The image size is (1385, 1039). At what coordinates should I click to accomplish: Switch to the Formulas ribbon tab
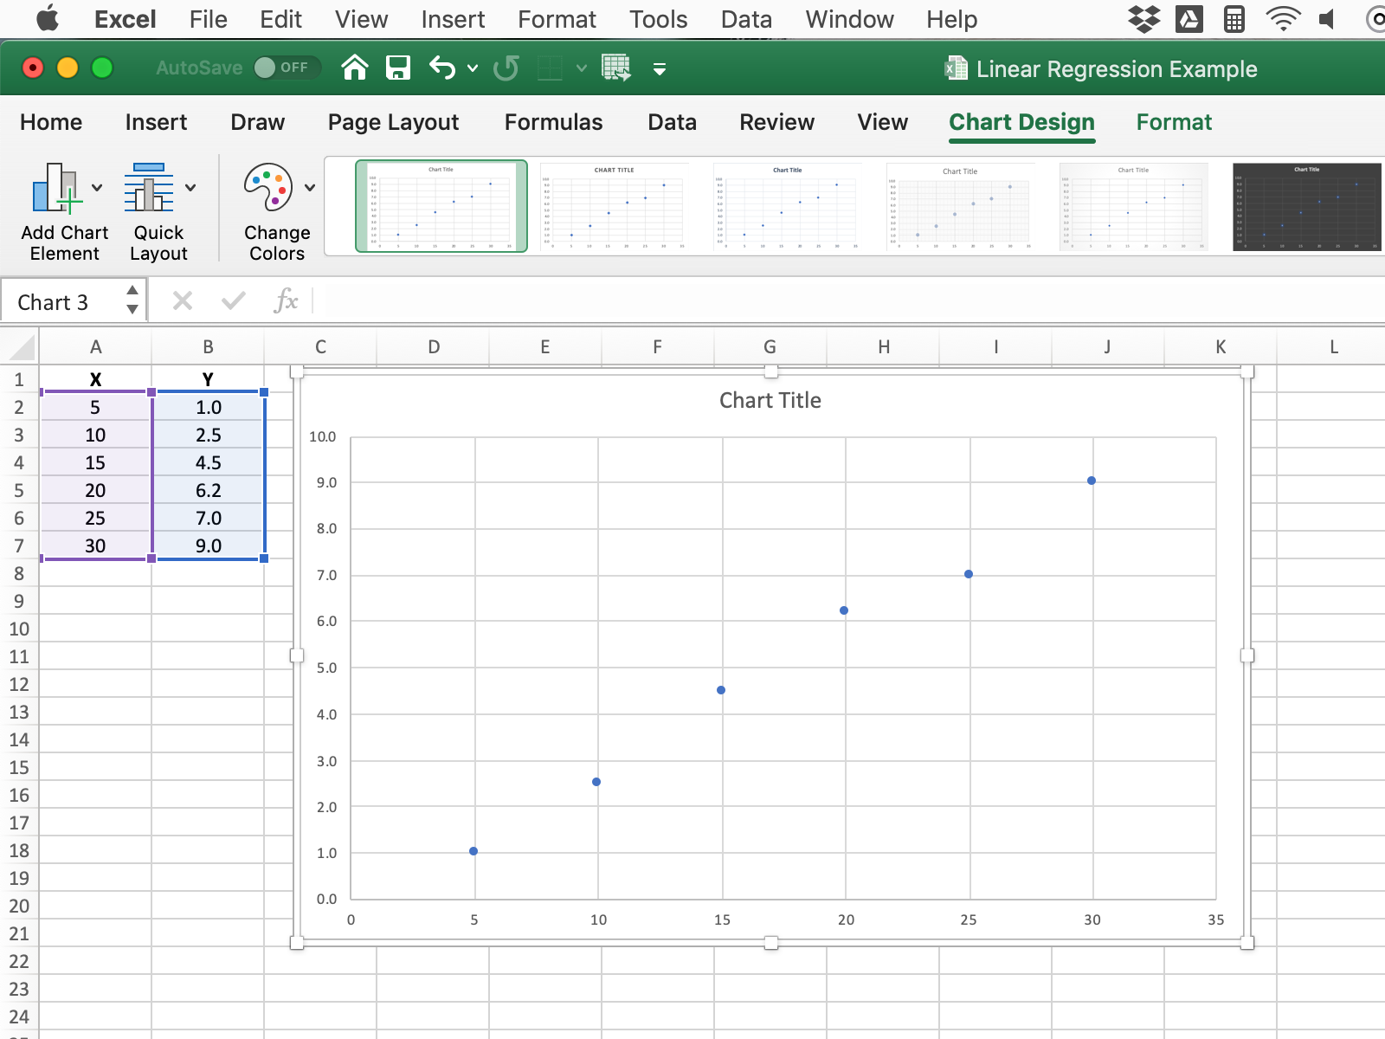click(553, 122)
